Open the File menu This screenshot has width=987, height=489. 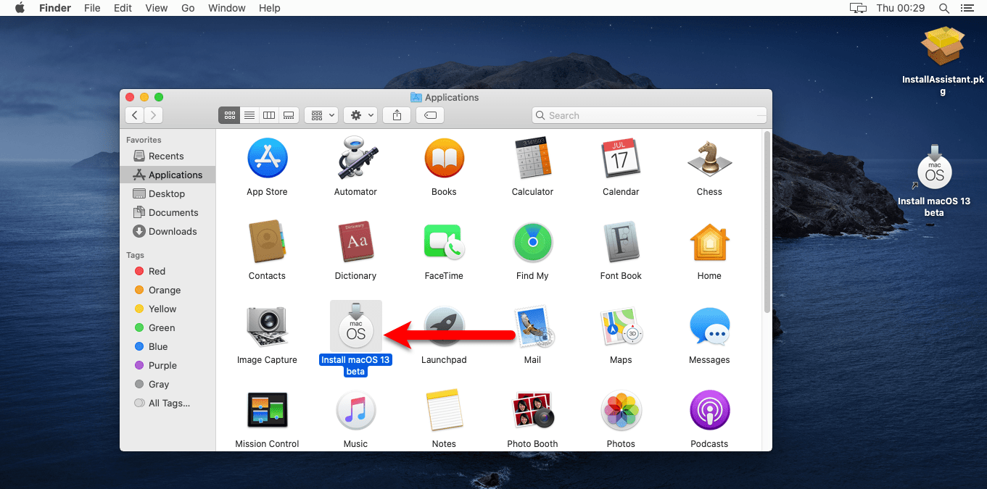tap(92, 8)
